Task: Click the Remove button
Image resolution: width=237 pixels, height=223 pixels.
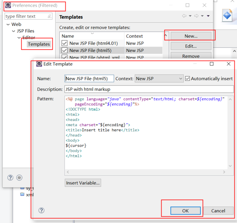Action: coord(191,56)
